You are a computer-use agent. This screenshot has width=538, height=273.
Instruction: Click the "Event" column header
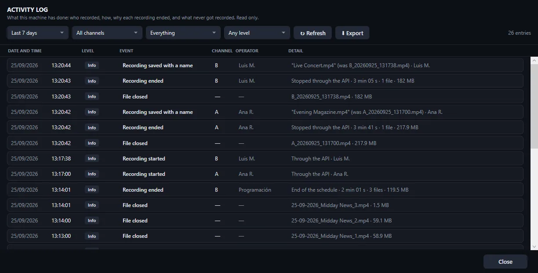click(126, 51)
